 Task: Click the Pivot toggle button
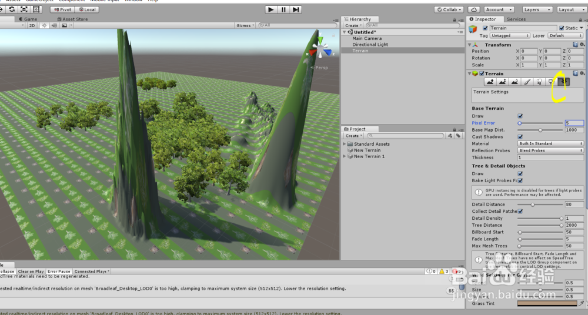click(63, 9)
